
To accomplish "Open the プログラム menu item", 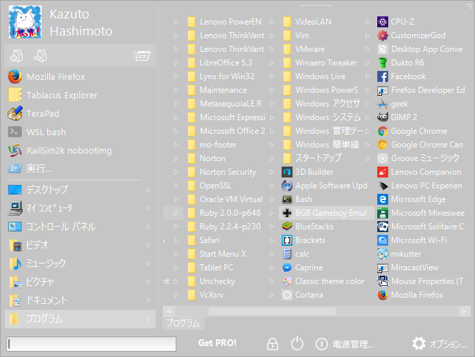I will (x=80, y=319).
